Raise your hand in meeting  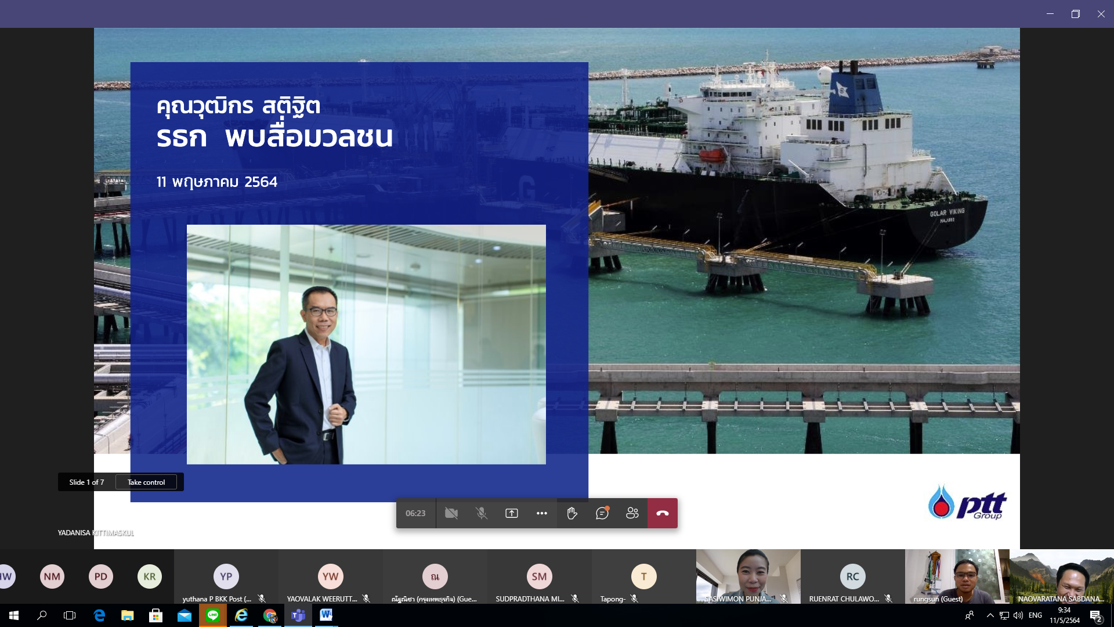[572, 513]
